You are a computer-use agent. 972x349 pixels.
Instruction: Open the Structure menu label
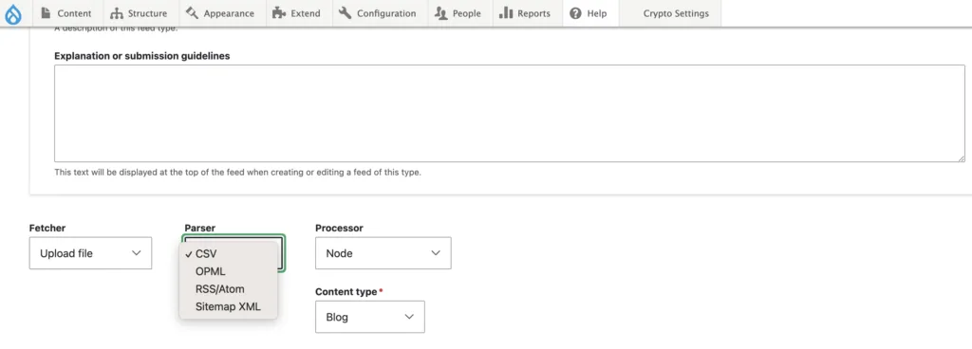147,13
